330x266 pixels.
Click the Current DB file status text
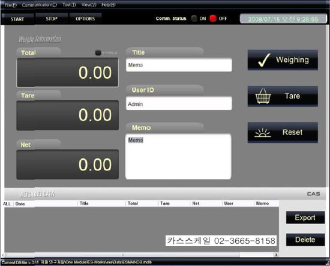point(77,262)
